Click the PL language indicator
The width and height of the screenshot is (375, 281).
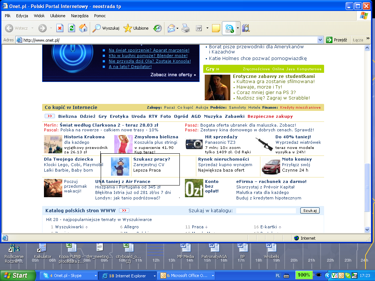tap(278, 276)
